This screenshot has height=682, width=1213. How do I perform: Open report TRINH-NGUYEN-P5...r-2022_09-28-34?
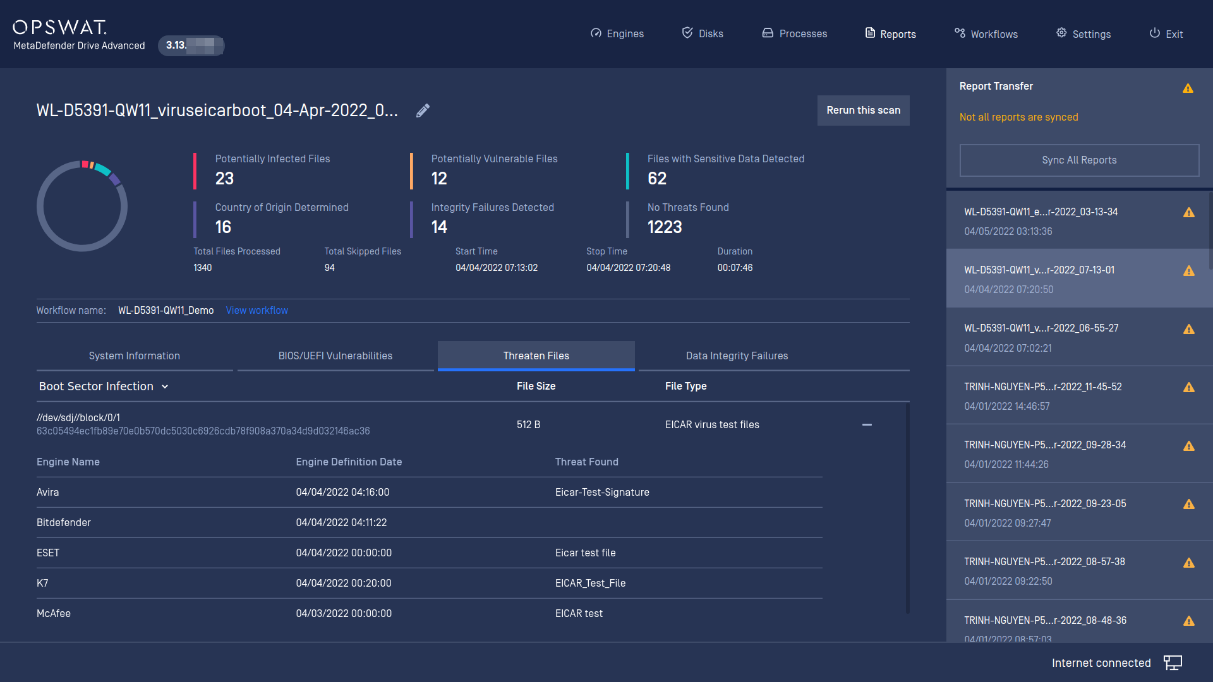[x=1079, y=454]
